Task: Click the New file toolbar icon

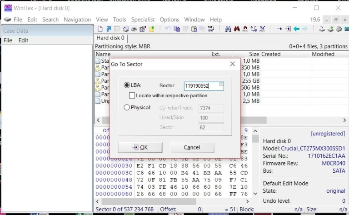Action: pyautogui.click(x=100, y=29)
